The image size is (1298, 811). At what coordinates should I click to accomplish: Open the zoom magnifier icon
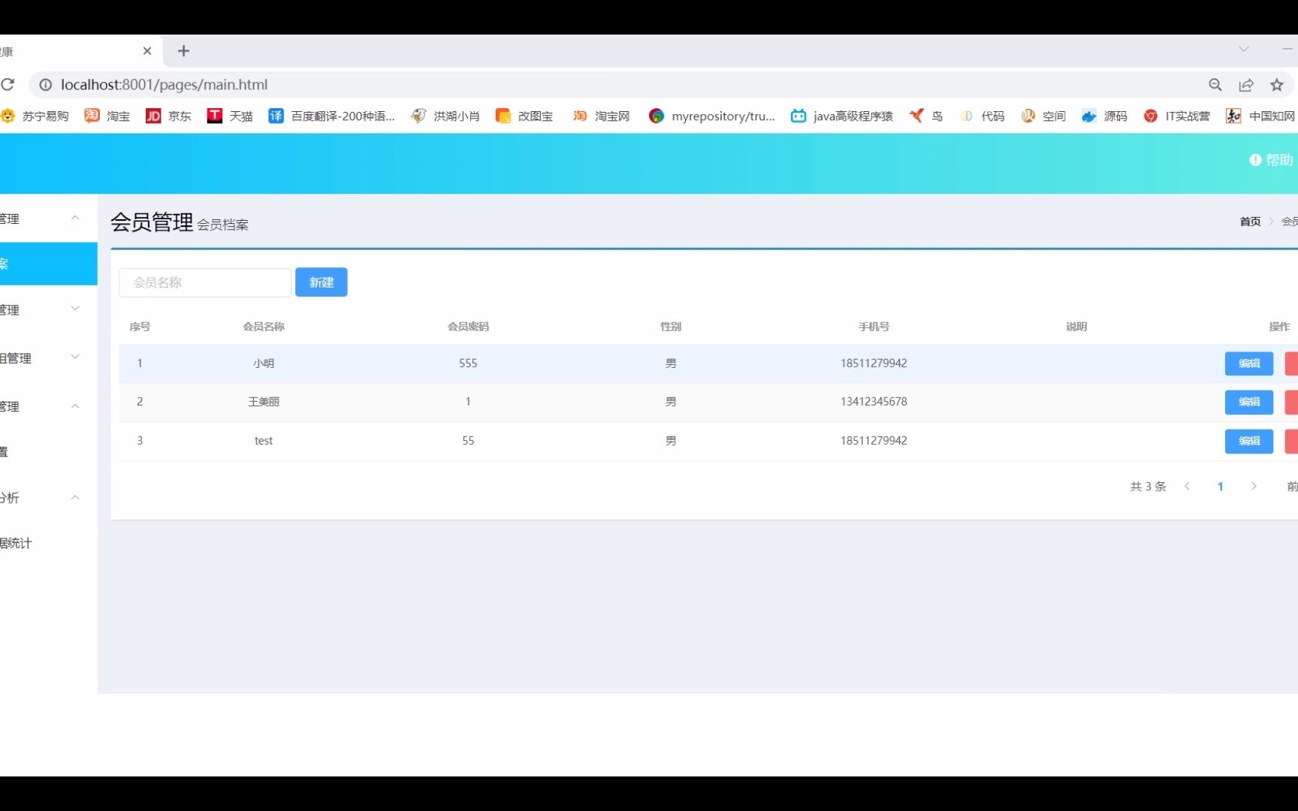1215,85
